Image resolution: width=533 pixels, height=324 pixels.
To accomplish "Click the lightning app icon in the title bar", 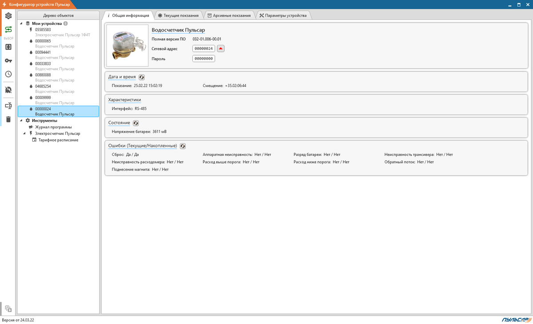I will pyautogui.click(x=4, y=4).
